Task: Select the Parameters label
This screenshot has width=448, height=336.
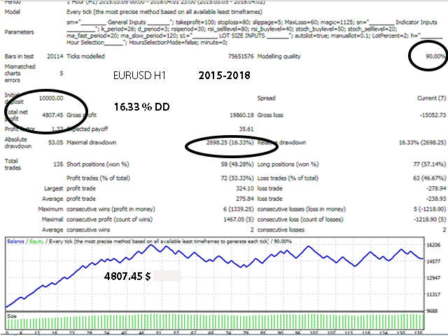Action: coord(19,32)
